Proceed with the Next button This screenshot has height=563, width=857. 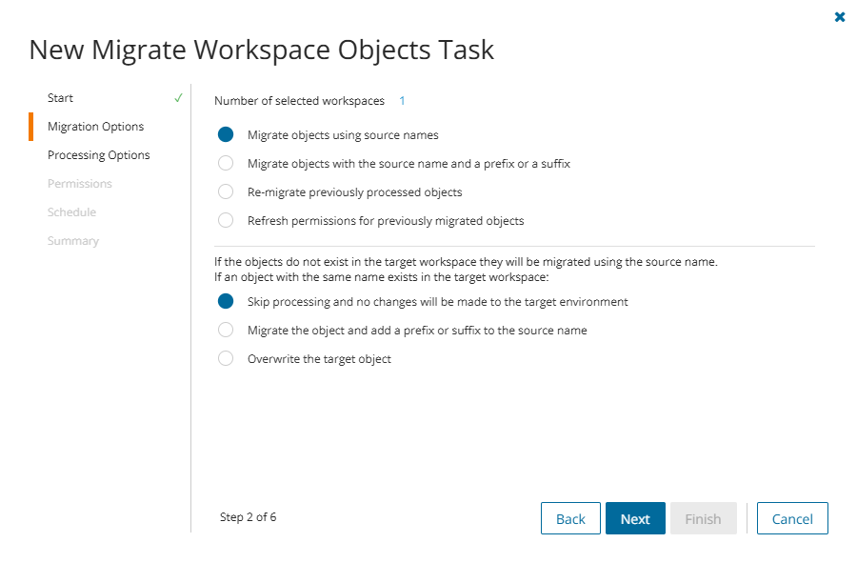[635, 519]
